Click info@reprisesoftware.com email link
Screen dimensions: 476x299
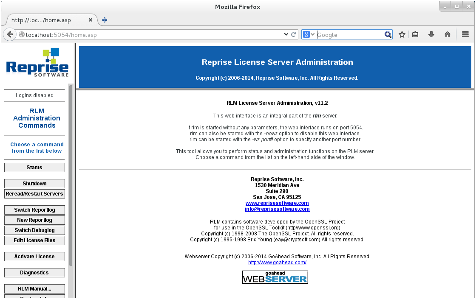pos(277,209)
